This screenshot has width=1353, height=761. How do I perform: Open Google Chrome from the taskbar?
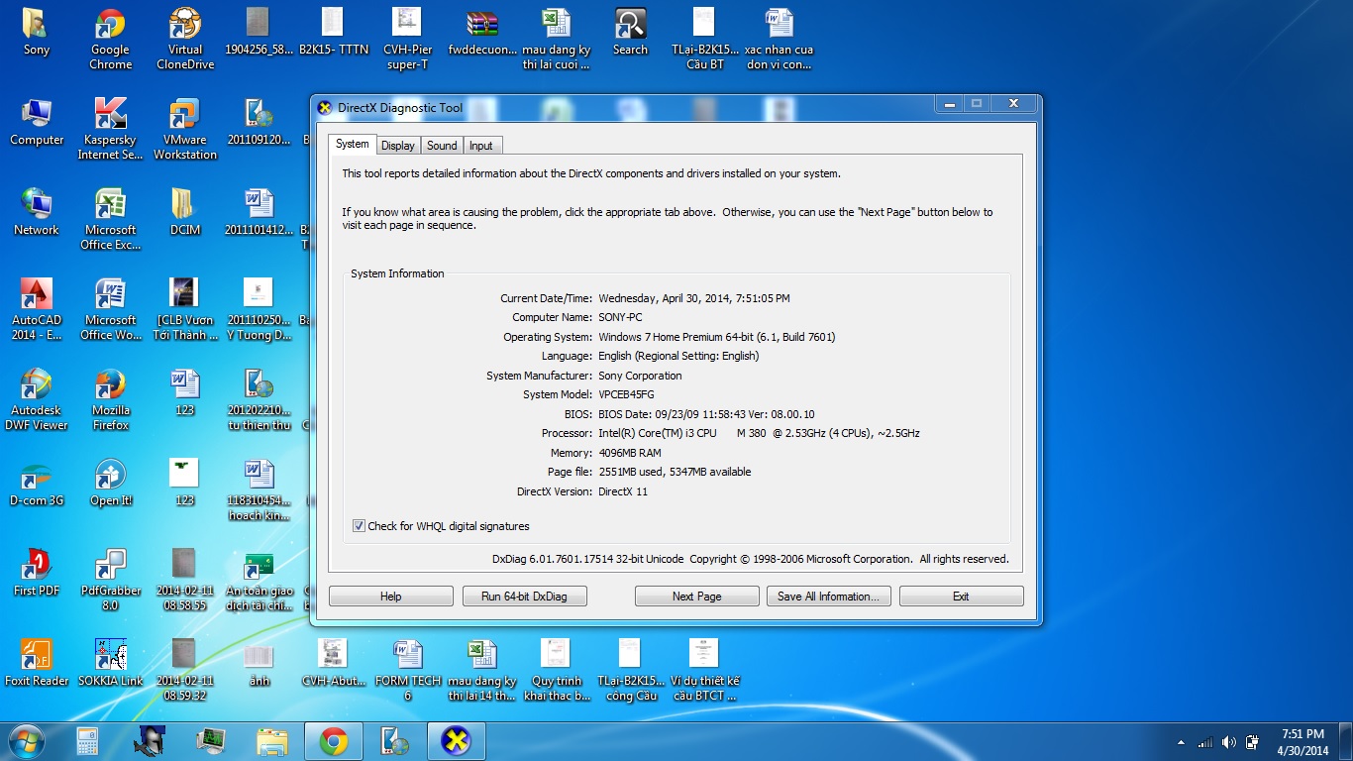pyautogui.click(x=334, y=740)
